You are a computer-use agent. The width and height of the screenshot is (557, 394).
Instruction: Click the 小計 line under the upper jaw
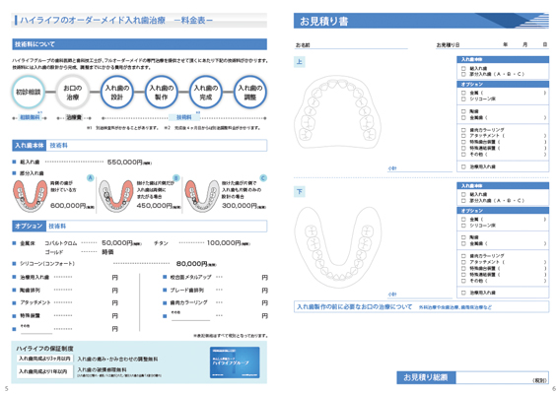coord(420,169)
